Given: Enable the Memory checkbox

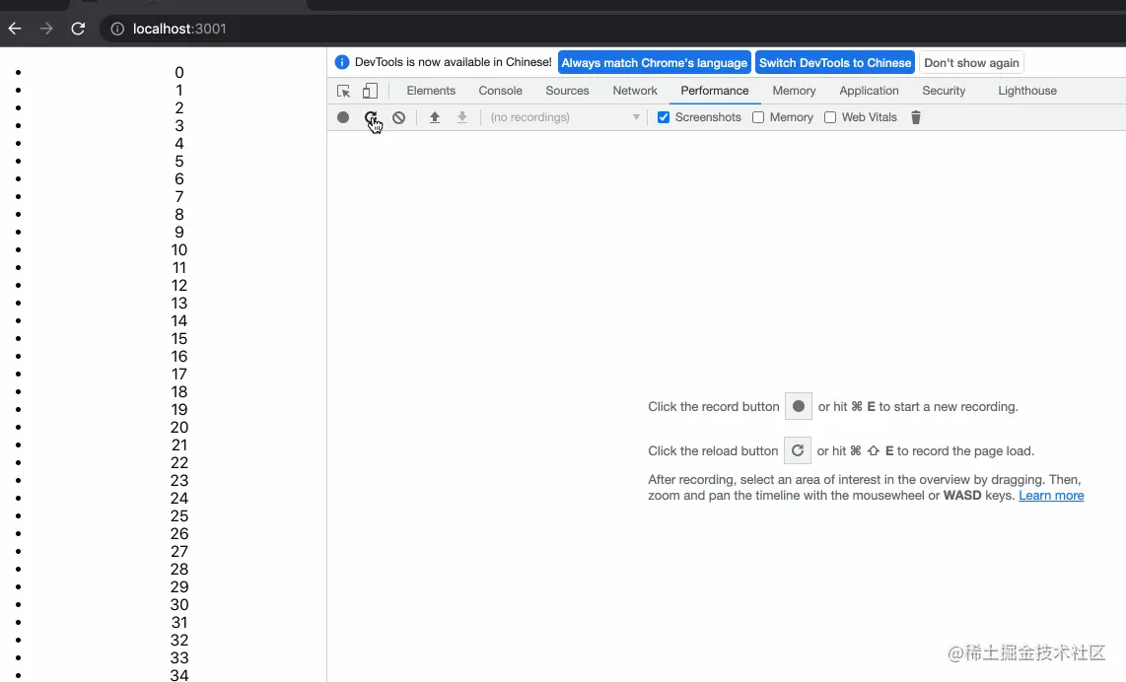Looking at the screenshot, I should click(x=758, y=117).
